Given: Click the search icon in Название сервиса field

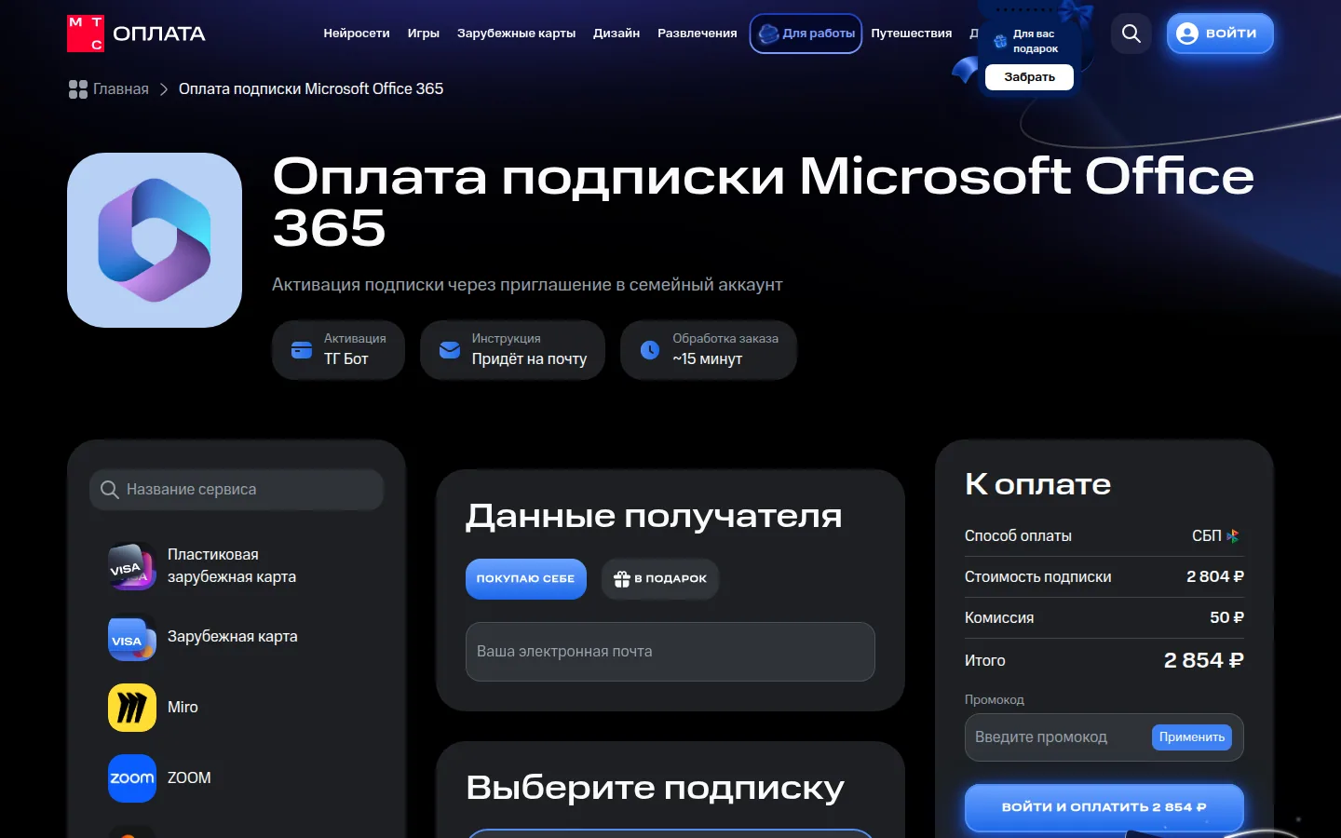Looking at the screenshot, I should [x=110, y=490].
